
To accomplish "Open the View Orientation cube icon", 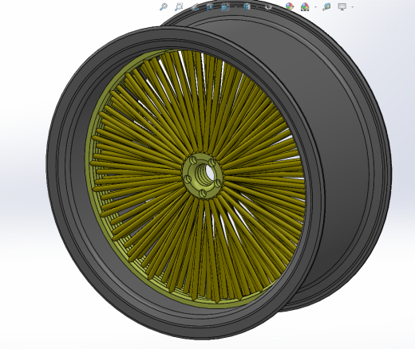I will 225,6.
